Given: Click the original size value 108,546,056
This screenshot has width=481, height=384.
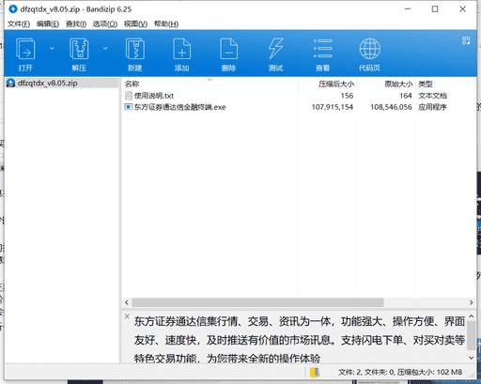Looking at the screenshot, I should pos(391,107).
